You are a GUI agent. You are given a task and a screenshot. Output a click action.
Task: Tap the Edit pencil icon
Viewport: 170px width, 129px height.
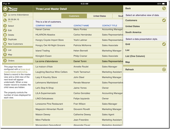(5, 30)
